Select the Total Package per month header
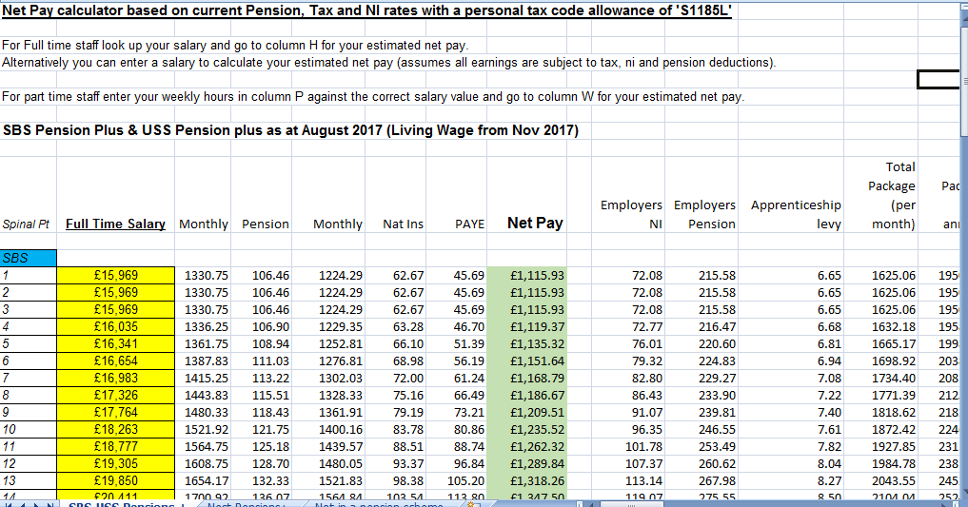 pyautogui.click(x=893, y=196)
